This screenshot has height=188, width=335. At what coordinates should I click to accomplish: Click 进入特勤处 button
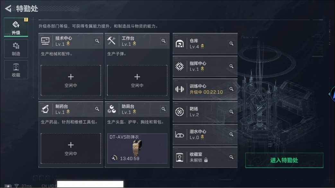click(284, 160)
